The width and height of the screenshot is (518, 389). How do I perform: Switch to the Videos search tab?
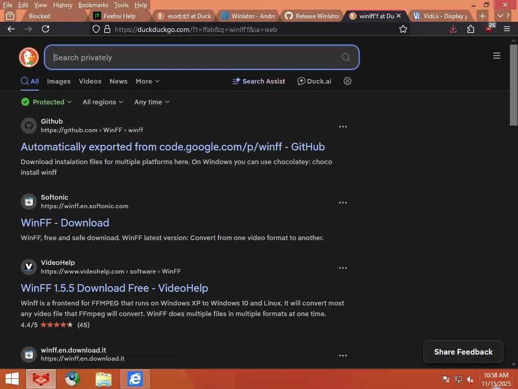point(90,81)
